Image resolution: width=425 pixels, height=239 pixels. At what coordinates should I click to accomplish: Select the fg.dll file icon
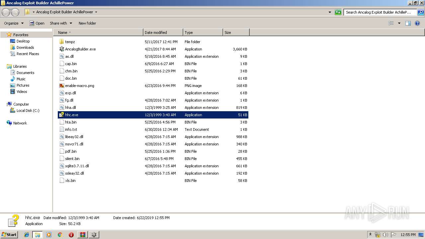pyautogui.click(x=61, y=100)
